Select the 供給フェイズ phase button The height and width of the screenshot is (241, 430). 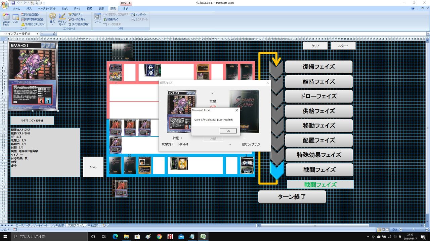[319, 111]
